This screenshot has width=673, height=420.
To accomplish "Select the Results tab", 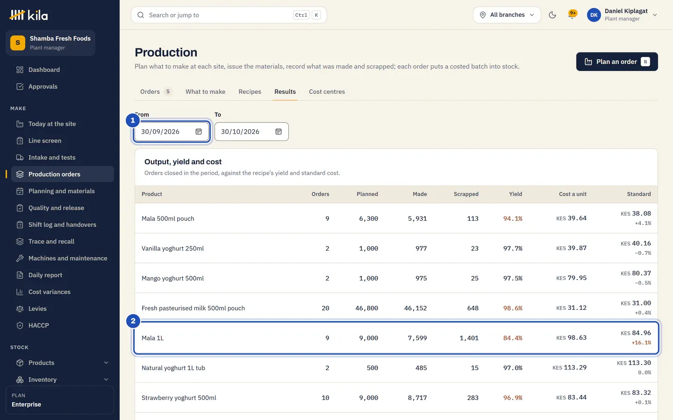I will pos(285,91).
